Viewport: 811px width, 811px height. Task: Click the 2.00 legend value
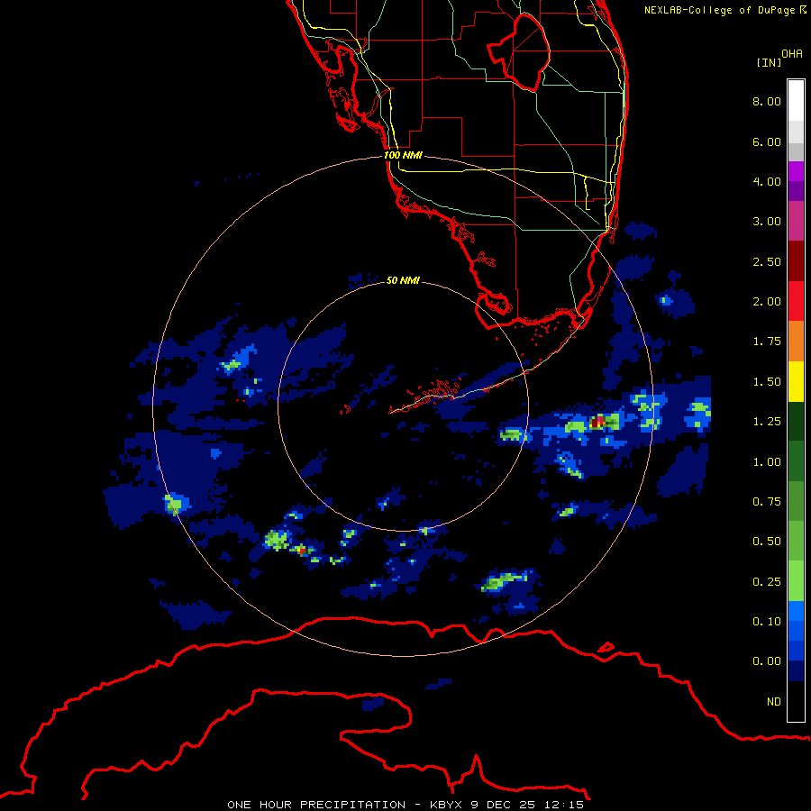click(x=767, y=302)
